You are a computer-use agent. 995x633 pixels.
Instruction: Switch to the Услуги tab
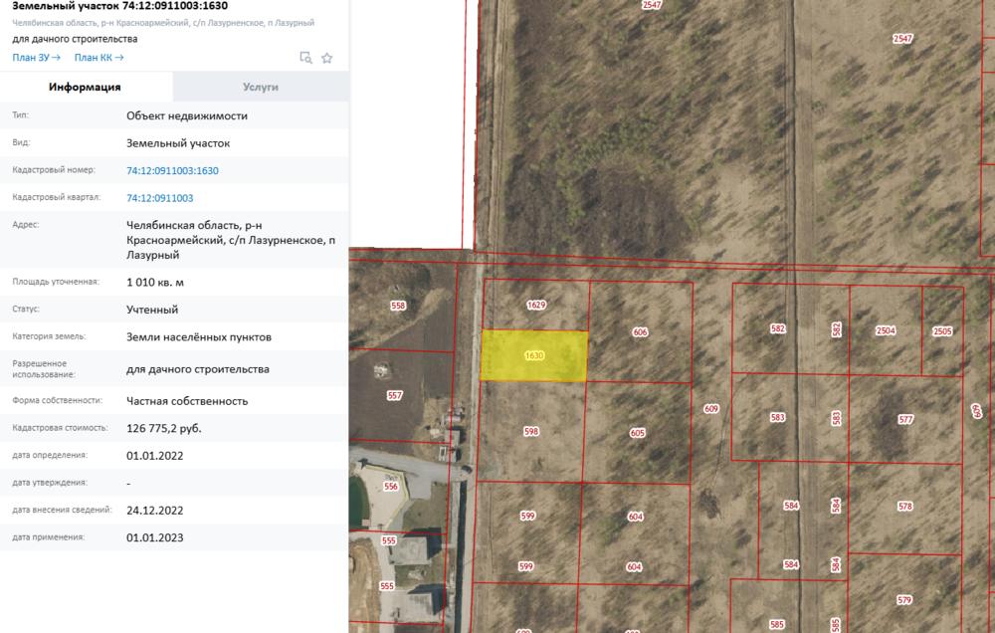[x=261, y=87]
